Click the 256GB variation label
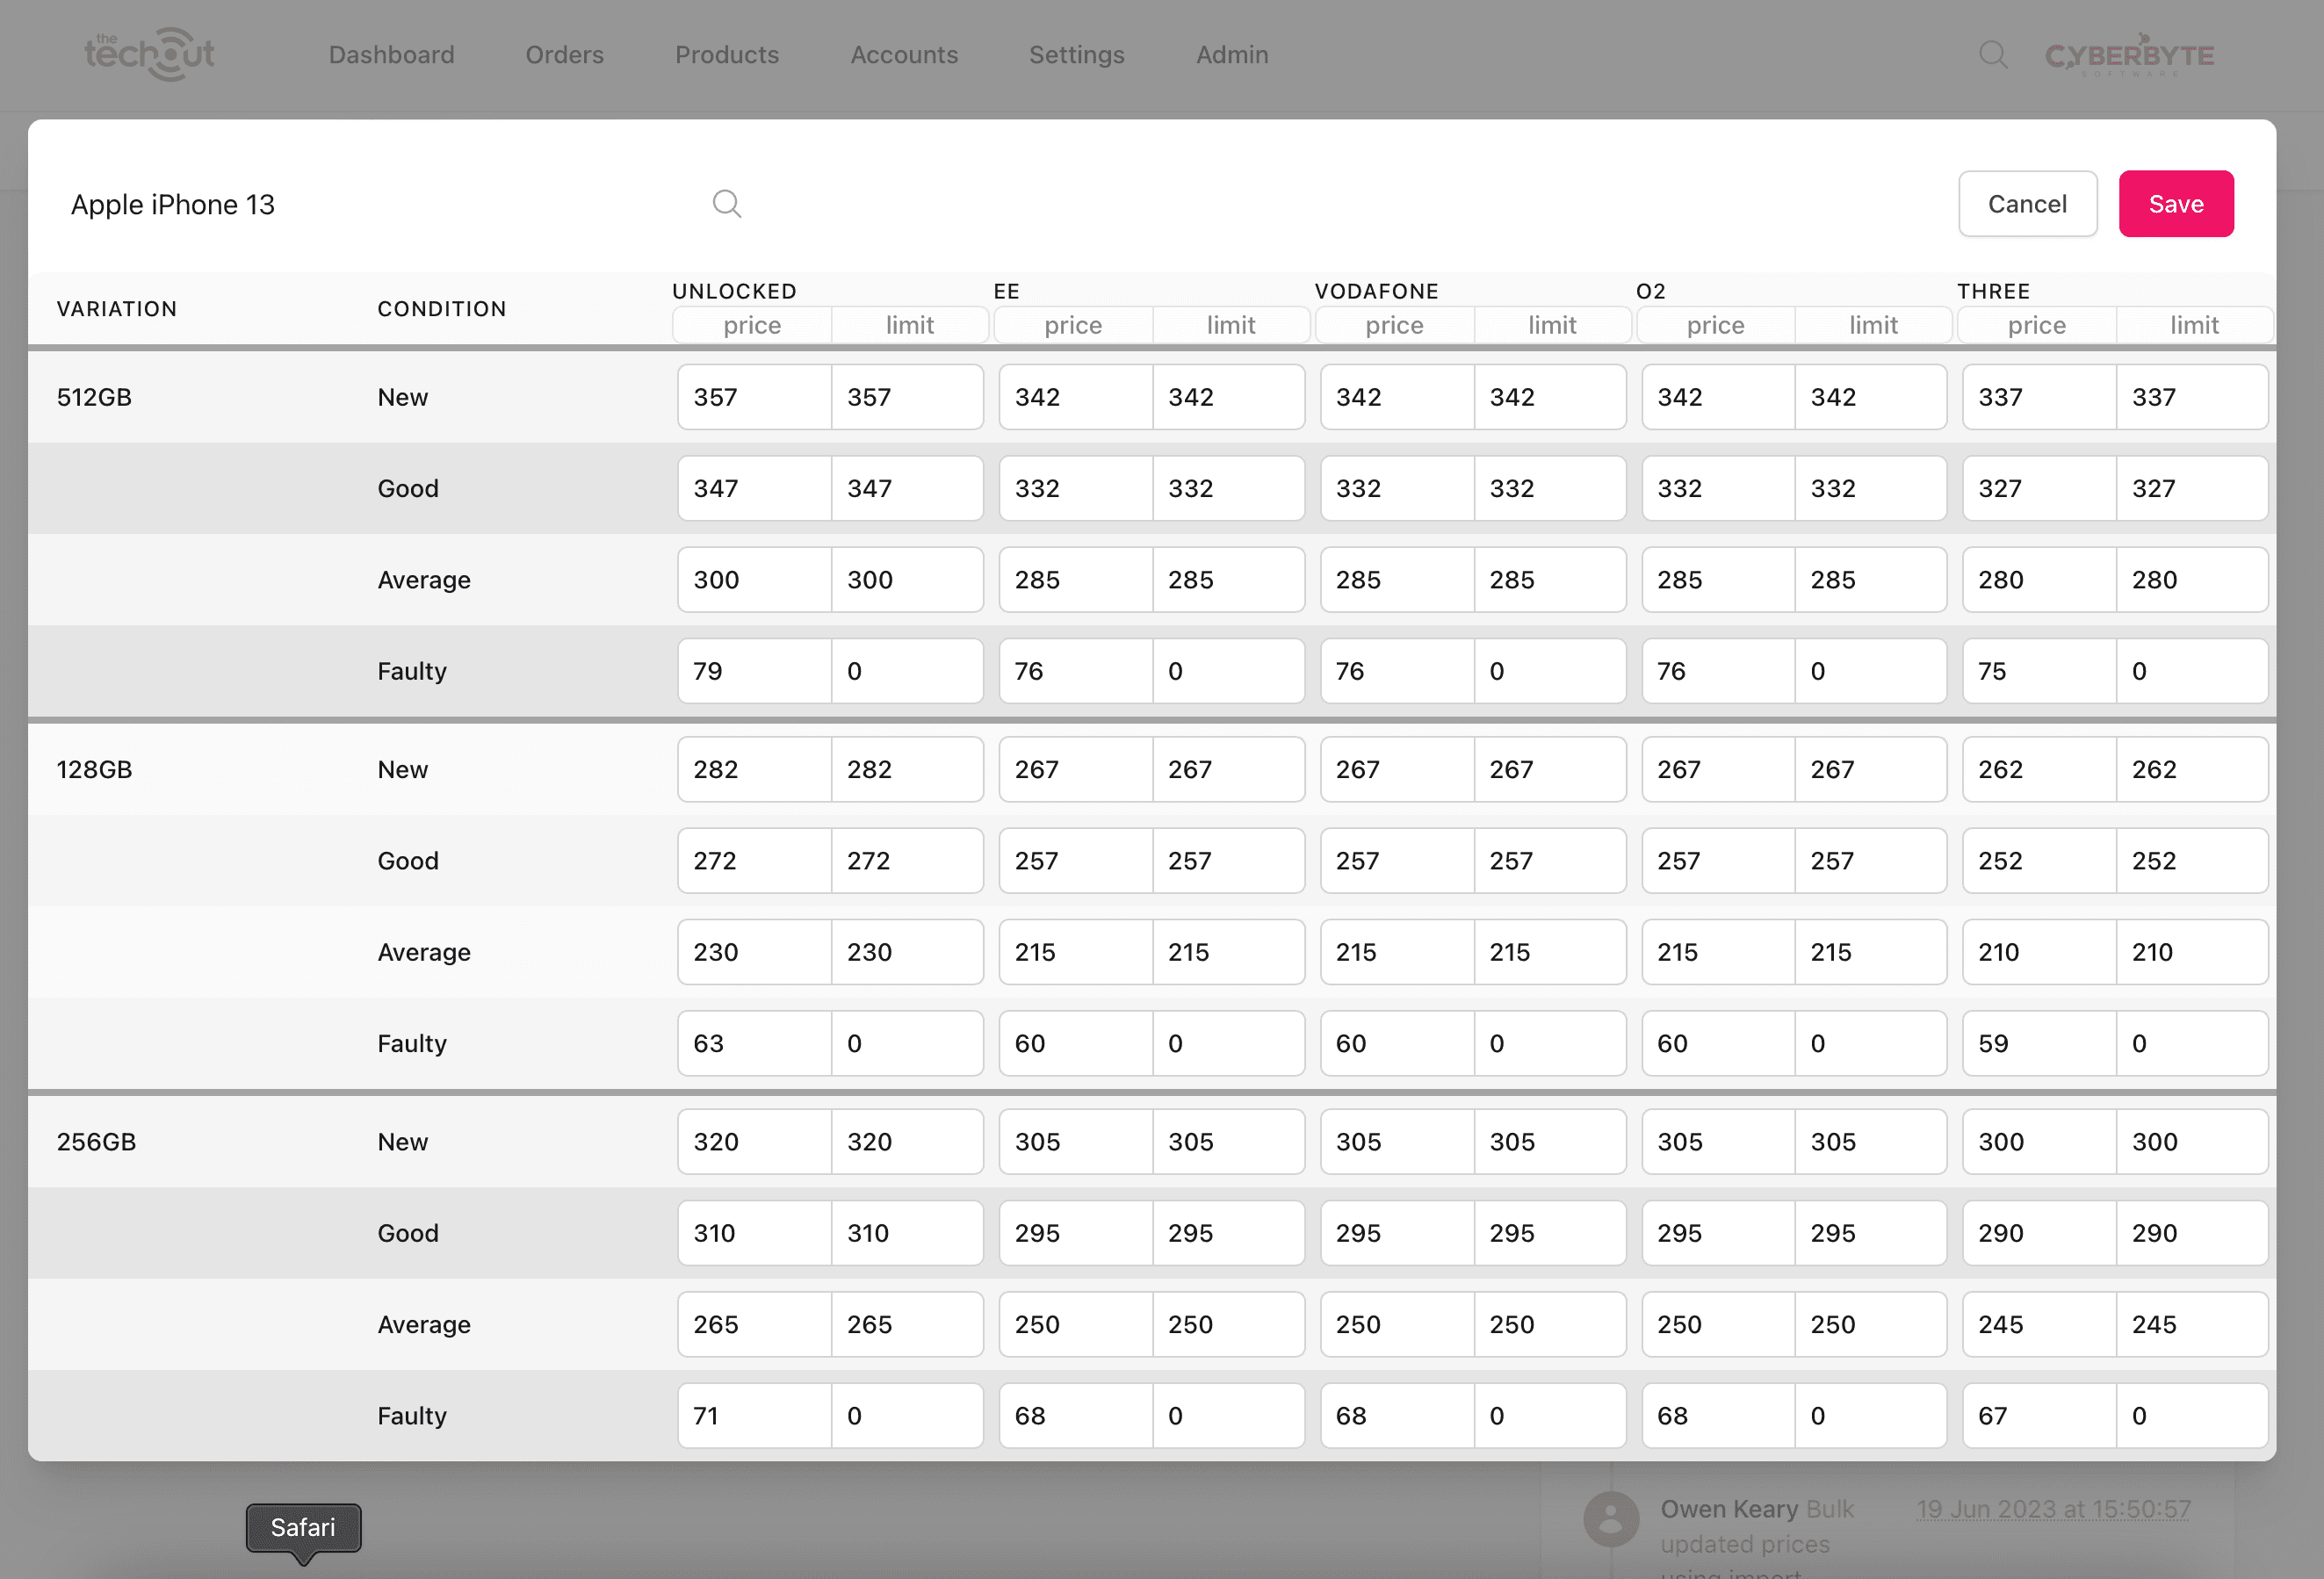The width and height of the screenshot is (2324, 1579). coord(96,1142)
